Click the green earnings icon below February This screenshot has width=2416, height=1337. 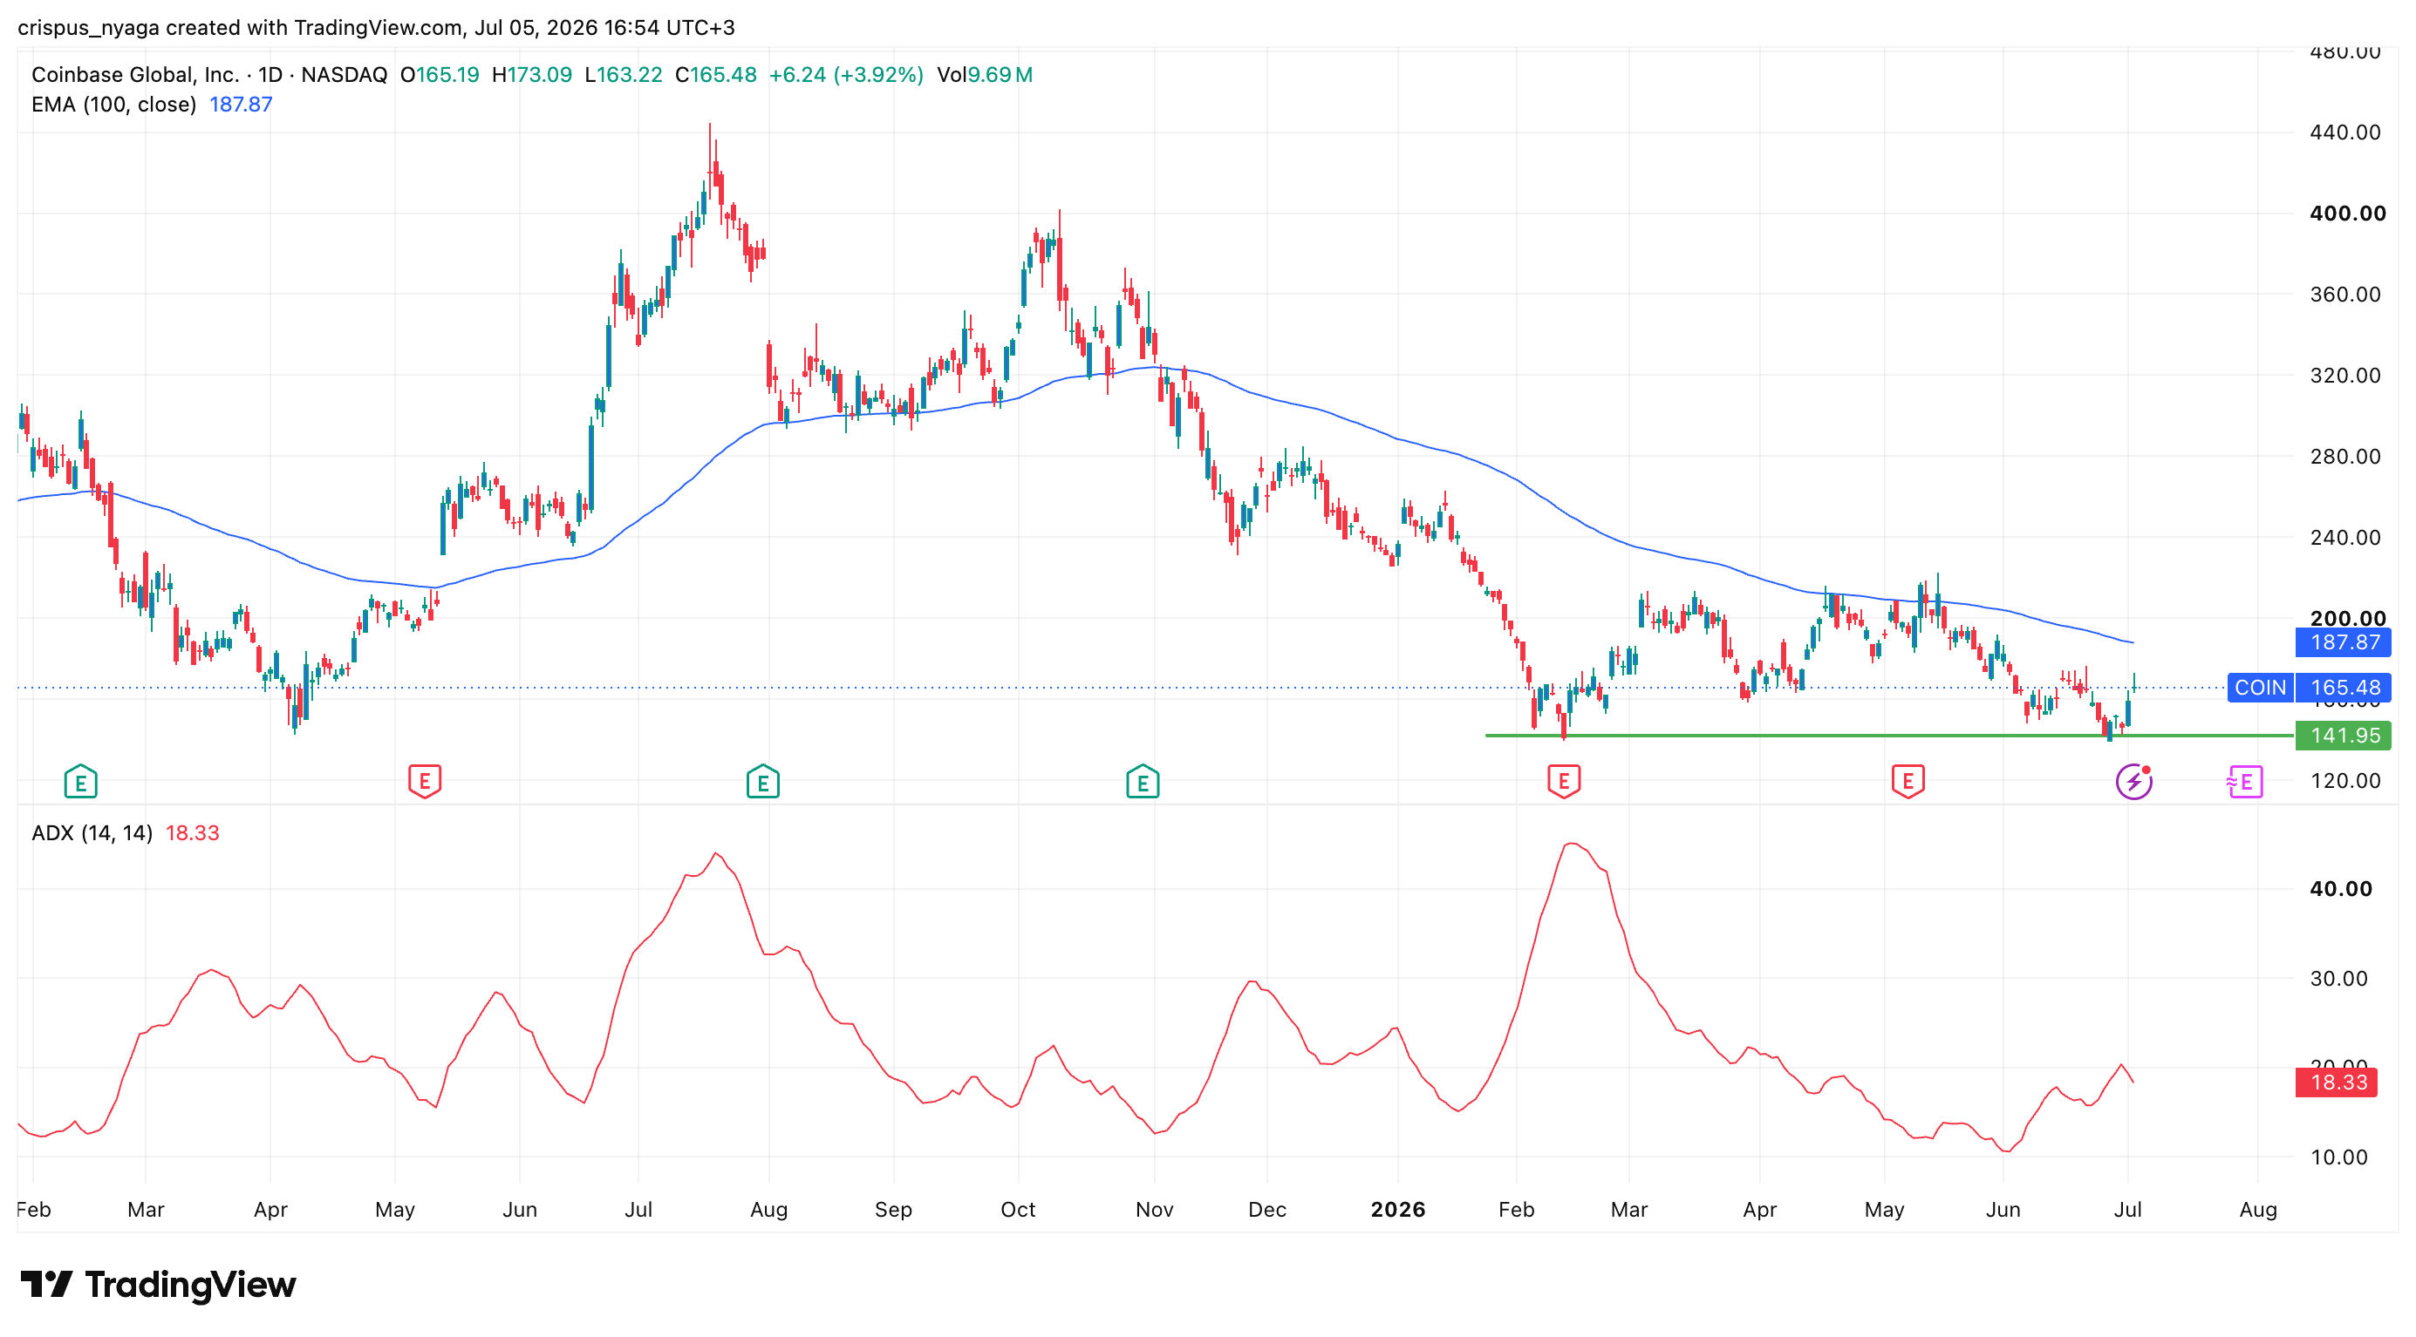80,782
